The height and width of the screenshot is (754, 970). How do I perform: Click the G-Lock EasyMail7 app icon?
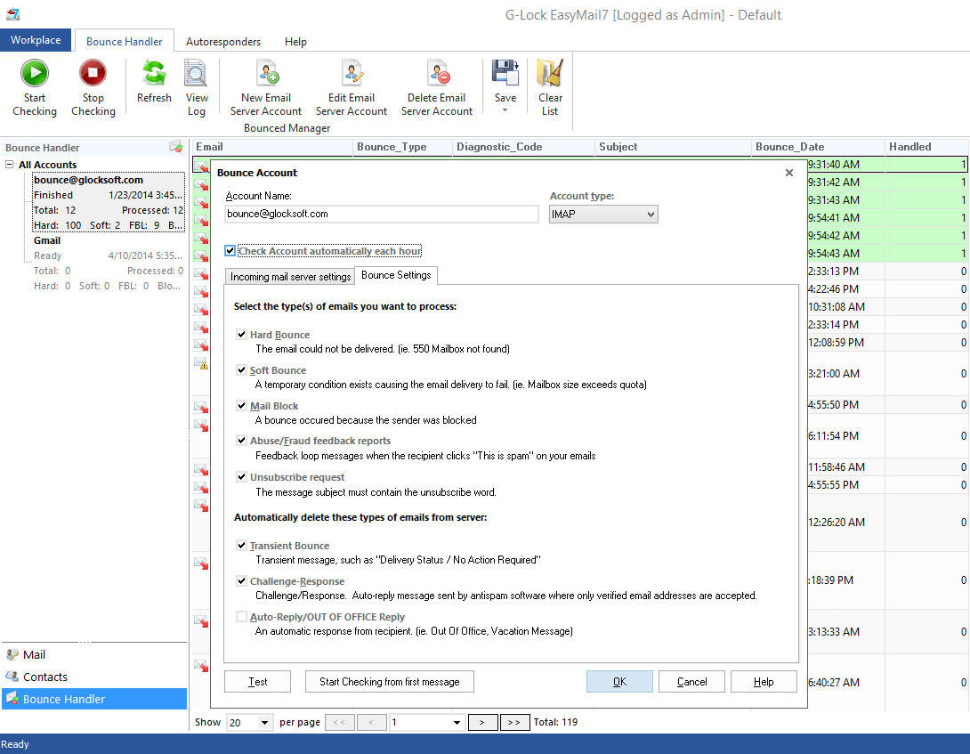pos(13,13)
